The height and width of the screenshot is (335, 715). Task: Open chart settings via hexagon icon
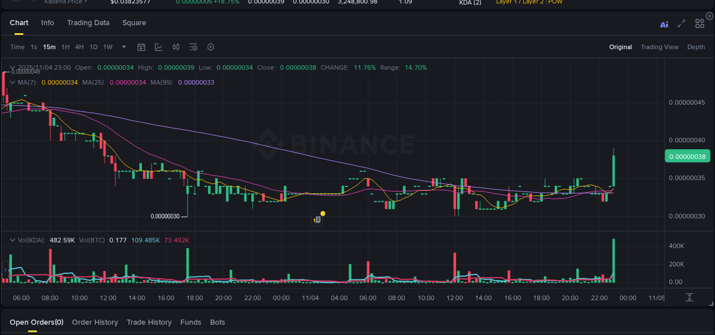[210, 47]
